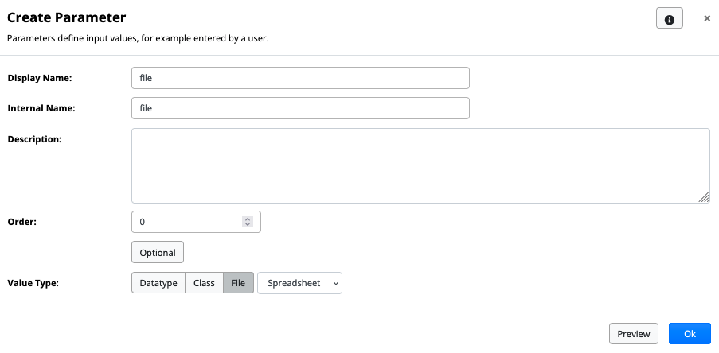Click the Display Name label
The height and width of the screenshot is (353, 719).
coord(40,78)
